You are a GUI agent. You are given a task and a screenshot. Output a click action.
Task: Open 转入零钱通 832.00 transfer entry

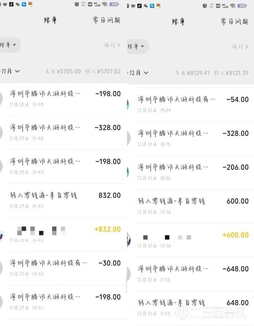[63, 201]
